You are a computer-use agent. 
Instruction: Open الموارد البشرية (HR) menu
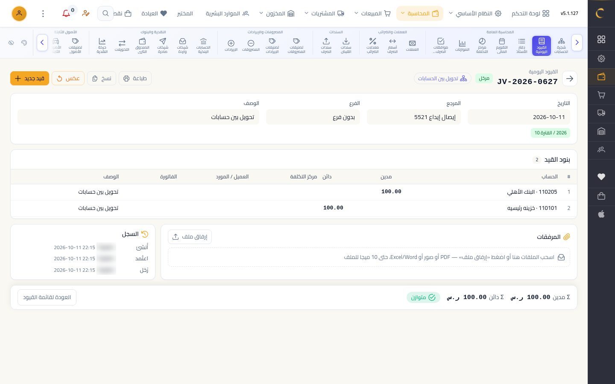point(227,14)
